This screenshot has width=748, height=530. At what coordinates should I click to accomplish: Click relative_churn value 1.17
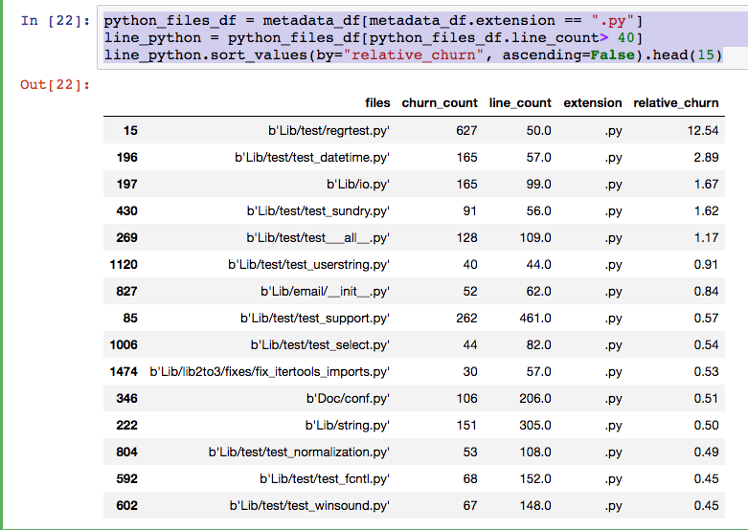click(x=707, y=237)
